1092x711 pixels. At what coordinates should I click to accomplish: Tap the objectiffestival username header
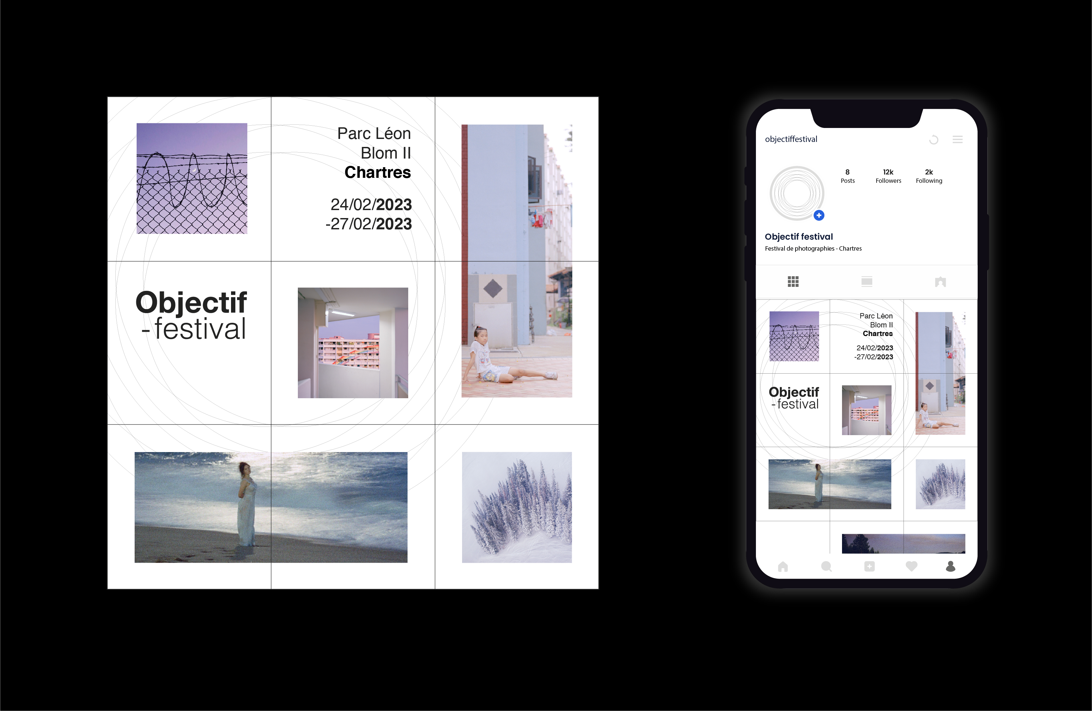click(791, 139)
